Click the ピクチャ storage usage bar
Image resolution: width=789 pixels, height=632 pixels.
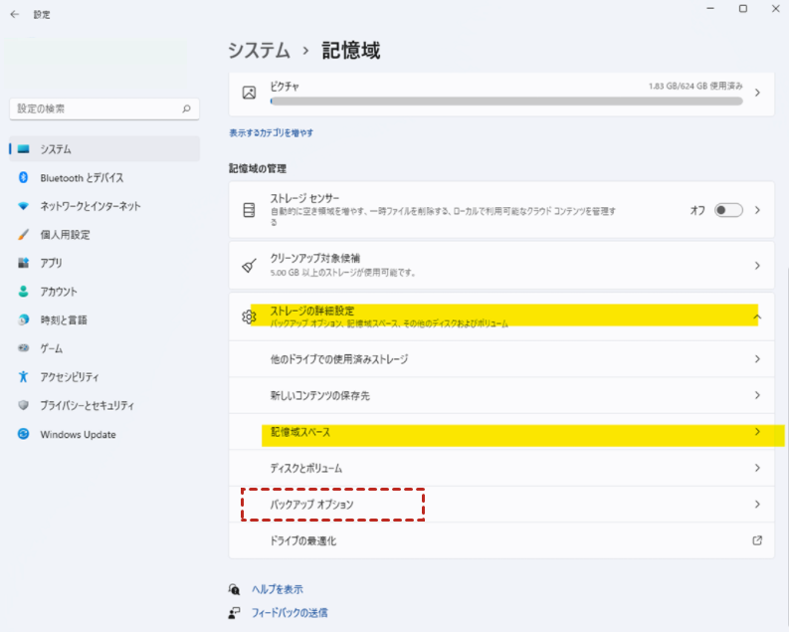(506, 102)
